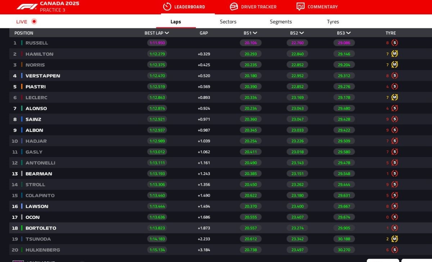Click Leclerc's medium tyre icon
Viewport: 432px width, 262px height.
395,97
